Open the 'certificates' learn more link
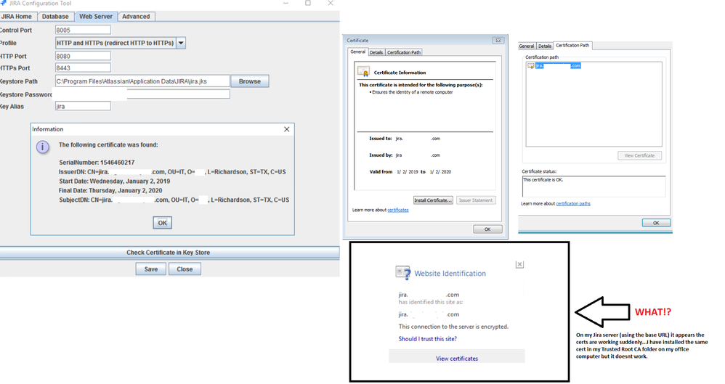Viewport: 725px width, 384px height. [x=397, y=211]
